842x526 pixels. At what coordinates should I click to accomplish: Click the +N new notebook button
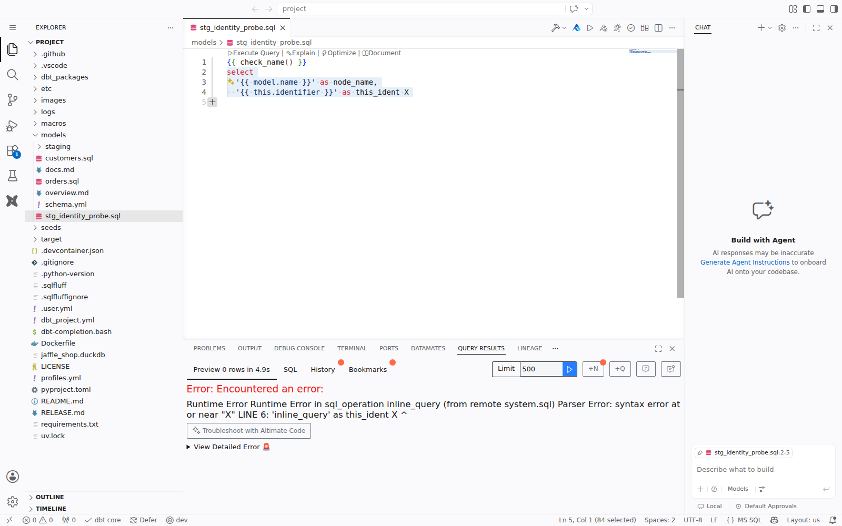pyautogui.click(x=593, y=369)
